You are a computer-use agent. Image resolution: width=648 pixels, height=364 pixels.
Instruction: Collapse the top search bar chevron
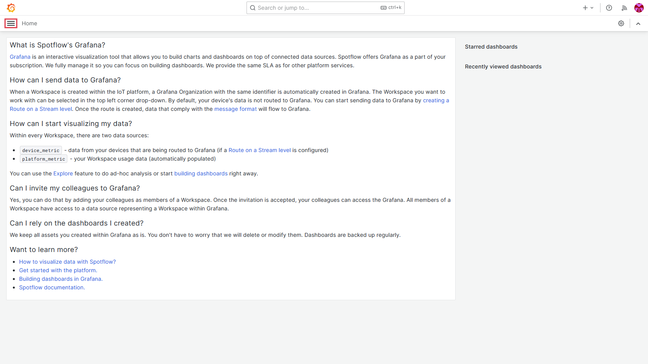coord(638,23)
